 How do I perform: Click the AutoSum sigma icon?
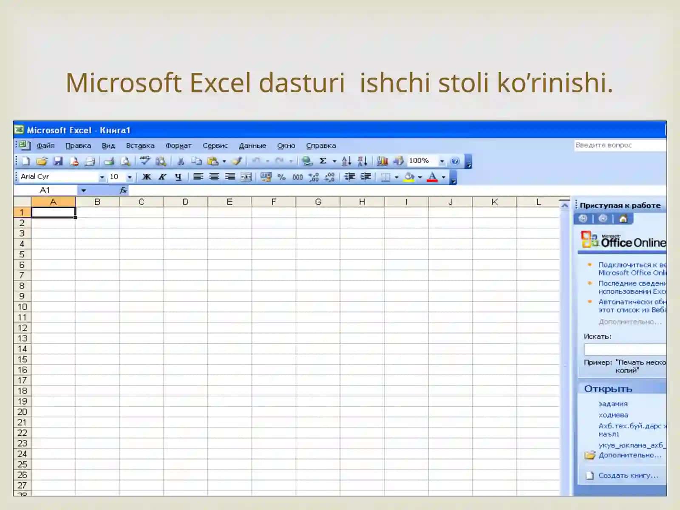(x=323, y=161)
